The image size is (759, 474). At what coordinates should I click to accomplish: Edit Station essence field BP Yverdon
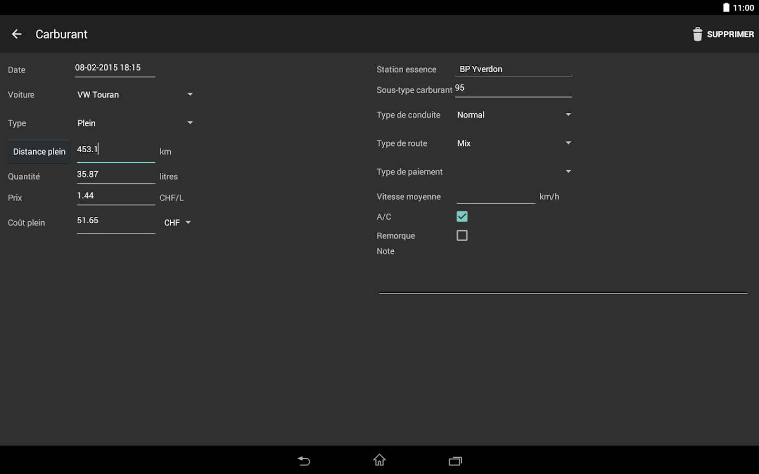pos(513,69)
